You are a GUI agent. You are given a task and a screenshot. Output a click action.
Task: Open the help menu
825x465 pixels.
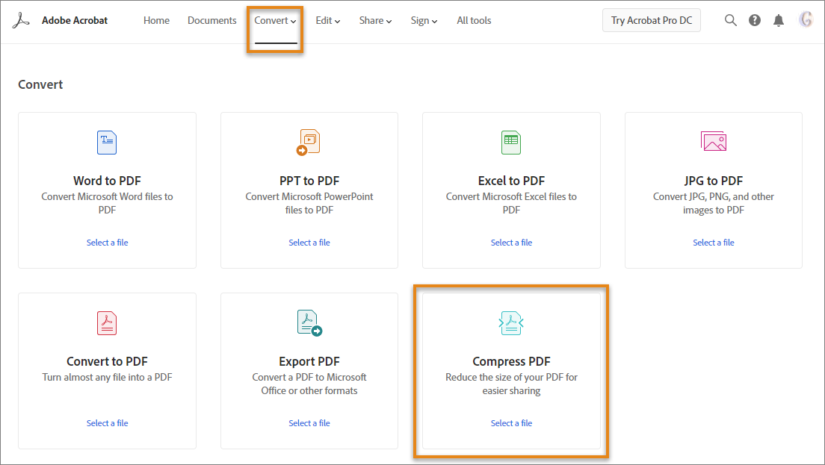[x=754, y=20]
